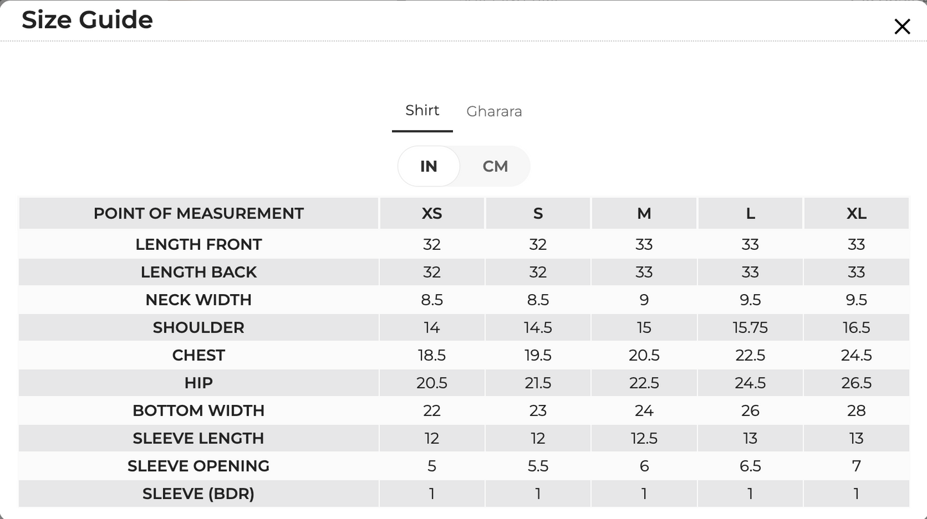Switch to the Gharara tab
927x519 pixels.
click(x=494, y=111)
